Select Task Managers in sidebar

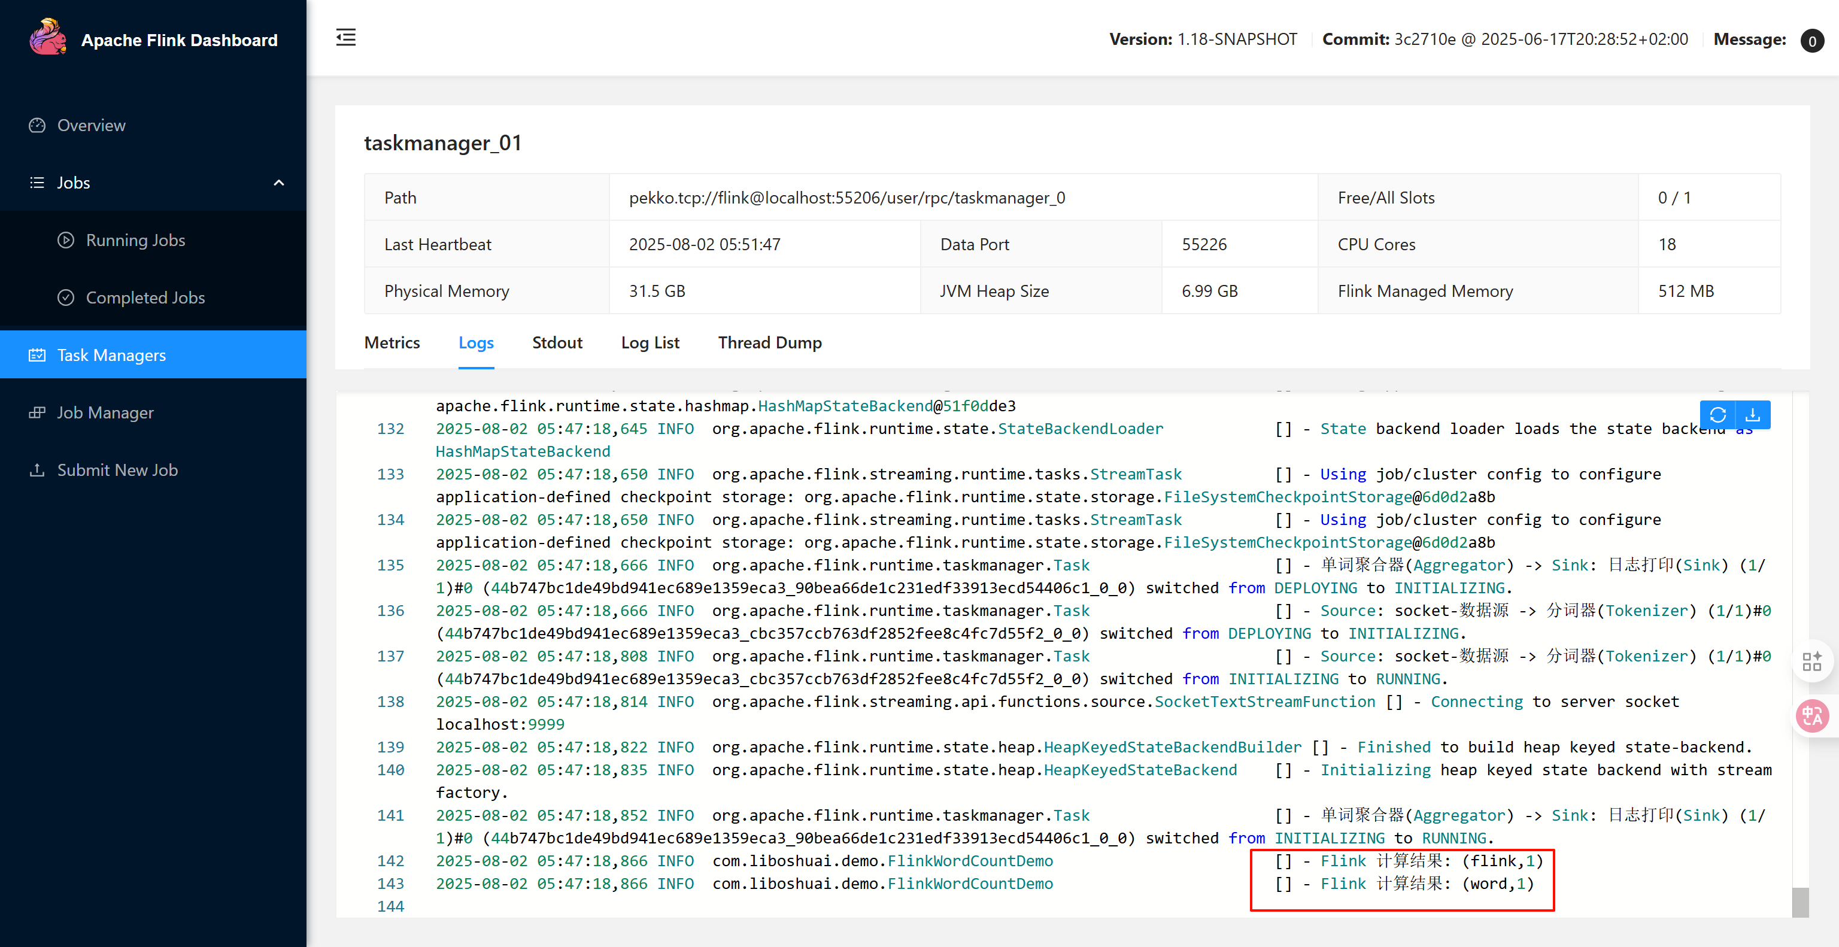point(111,356)
